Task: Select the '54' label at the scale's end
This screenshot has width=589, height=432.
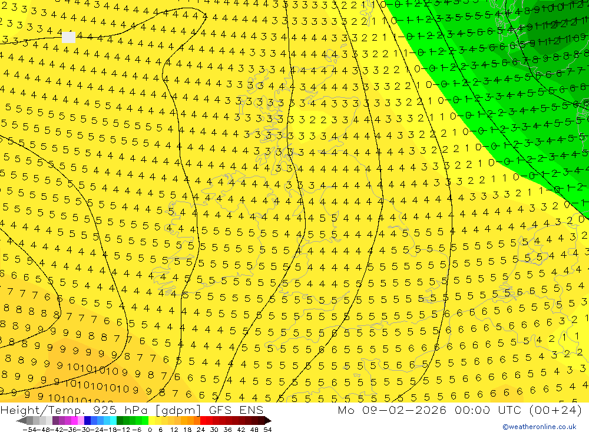Action: pos(267,430)
